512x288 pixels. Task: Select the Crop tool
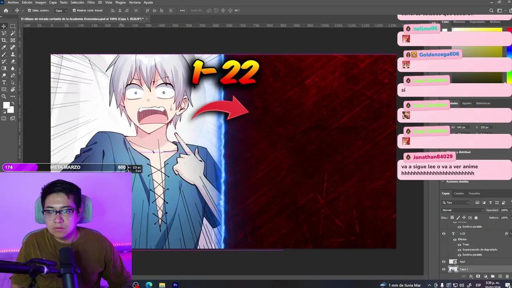(x=4, y=40)
